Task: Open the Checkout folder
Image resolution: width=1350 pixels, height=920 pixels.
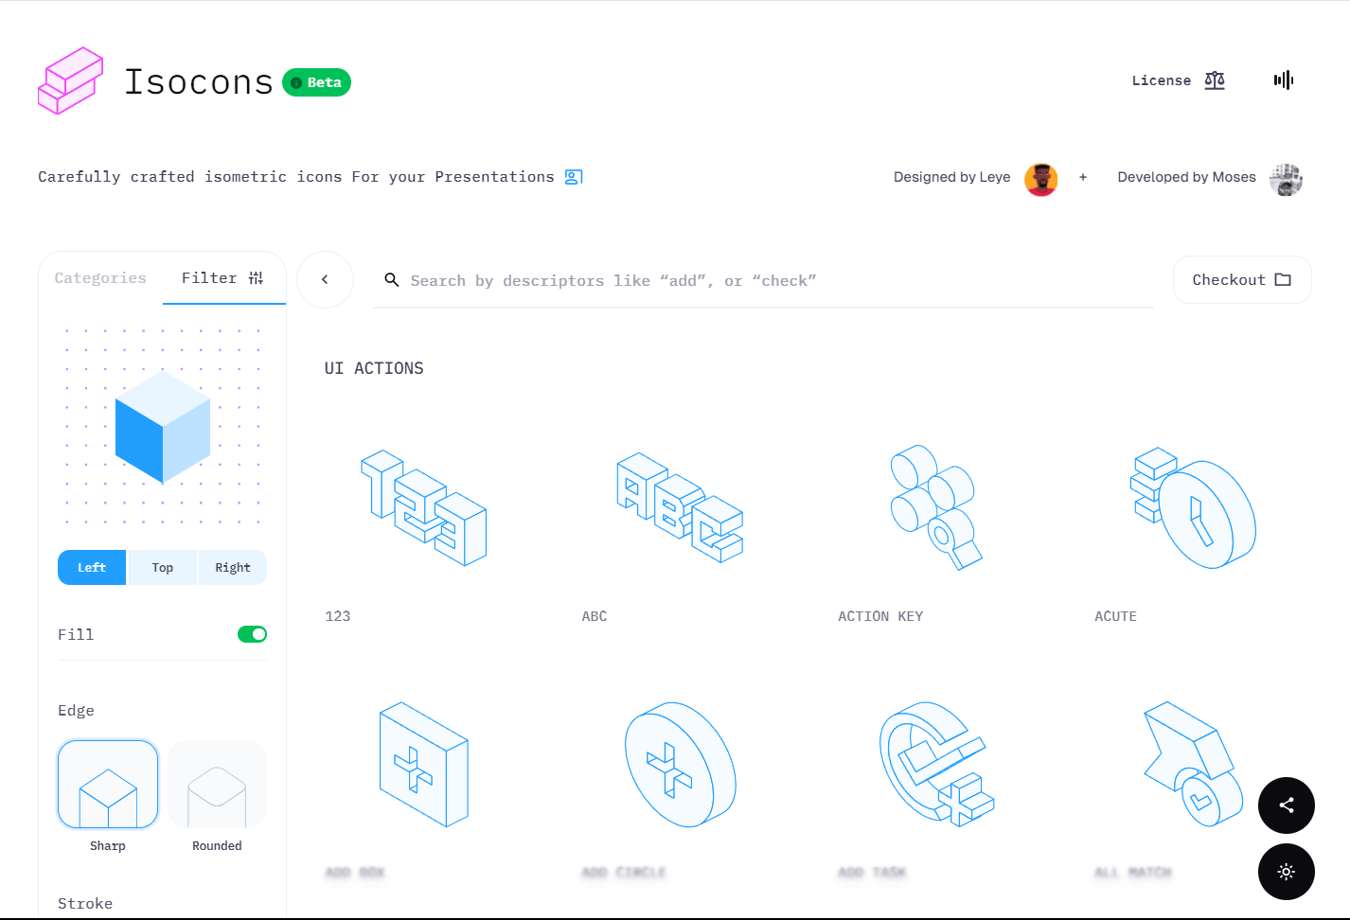Action: 1241,280
